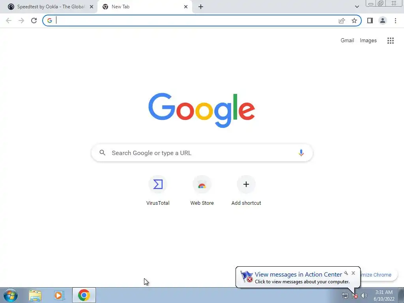Open the Chrome profile avatar menu
The image size is (404, 303).
tap(383, 21)
